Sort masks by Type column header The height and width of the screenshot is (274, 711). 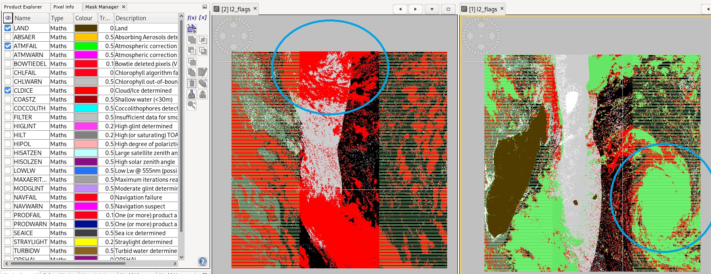(61, 18)
